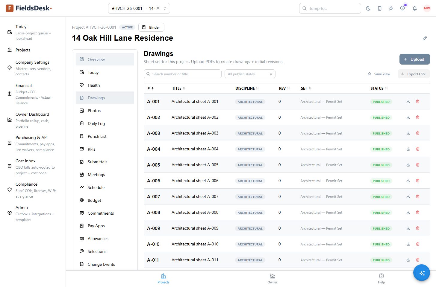Go to Pay Apps section
Image resolution: width=436 pixels, height=287 pixels.
(105, 226)
